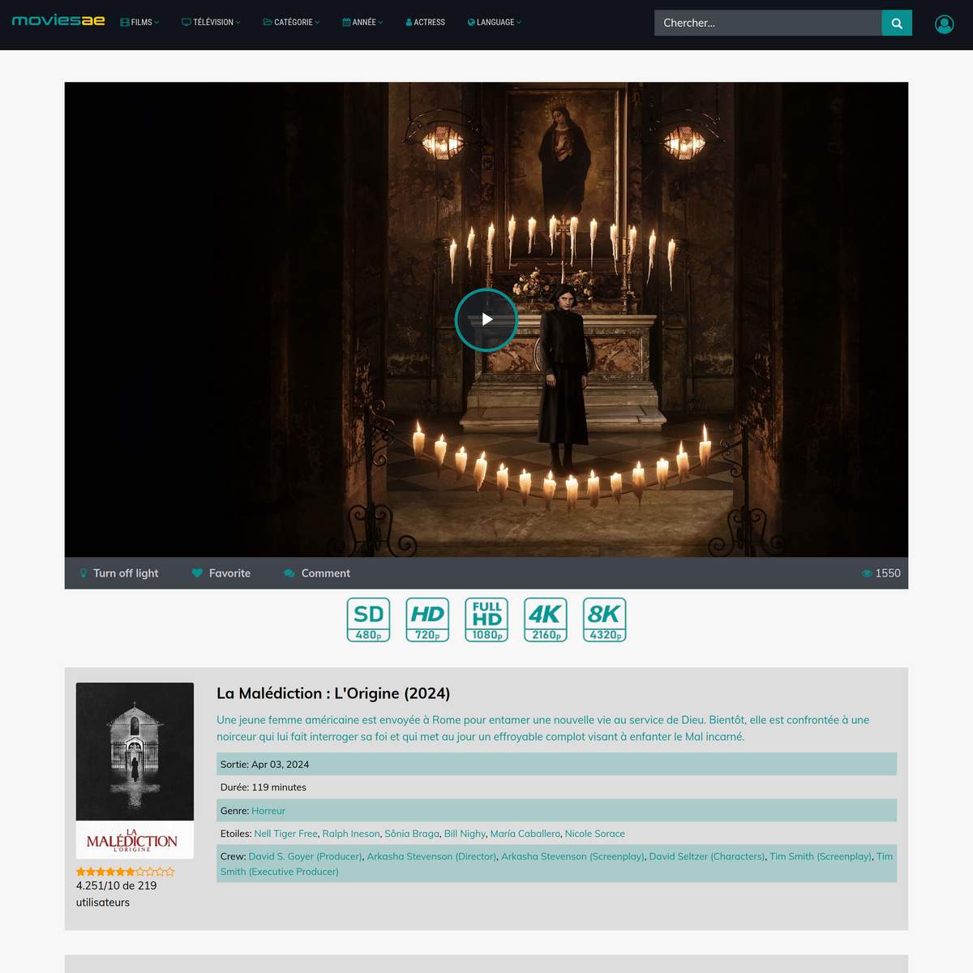Toggle Turn off light
Viewport: 973px width, 973px height.
tap(118, 573)
